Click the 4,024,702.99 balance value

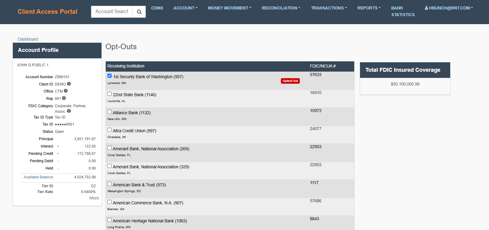coord(85,177)
